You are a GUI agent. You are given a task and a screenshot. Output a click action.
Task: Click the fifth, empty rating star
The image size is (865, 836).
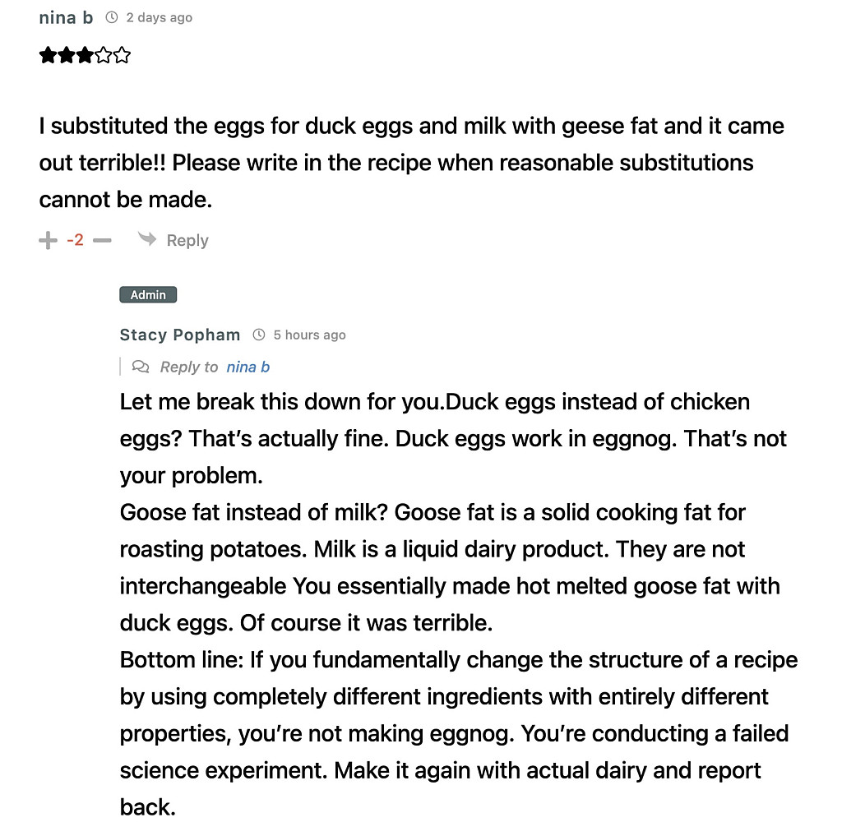coord(122,56)
